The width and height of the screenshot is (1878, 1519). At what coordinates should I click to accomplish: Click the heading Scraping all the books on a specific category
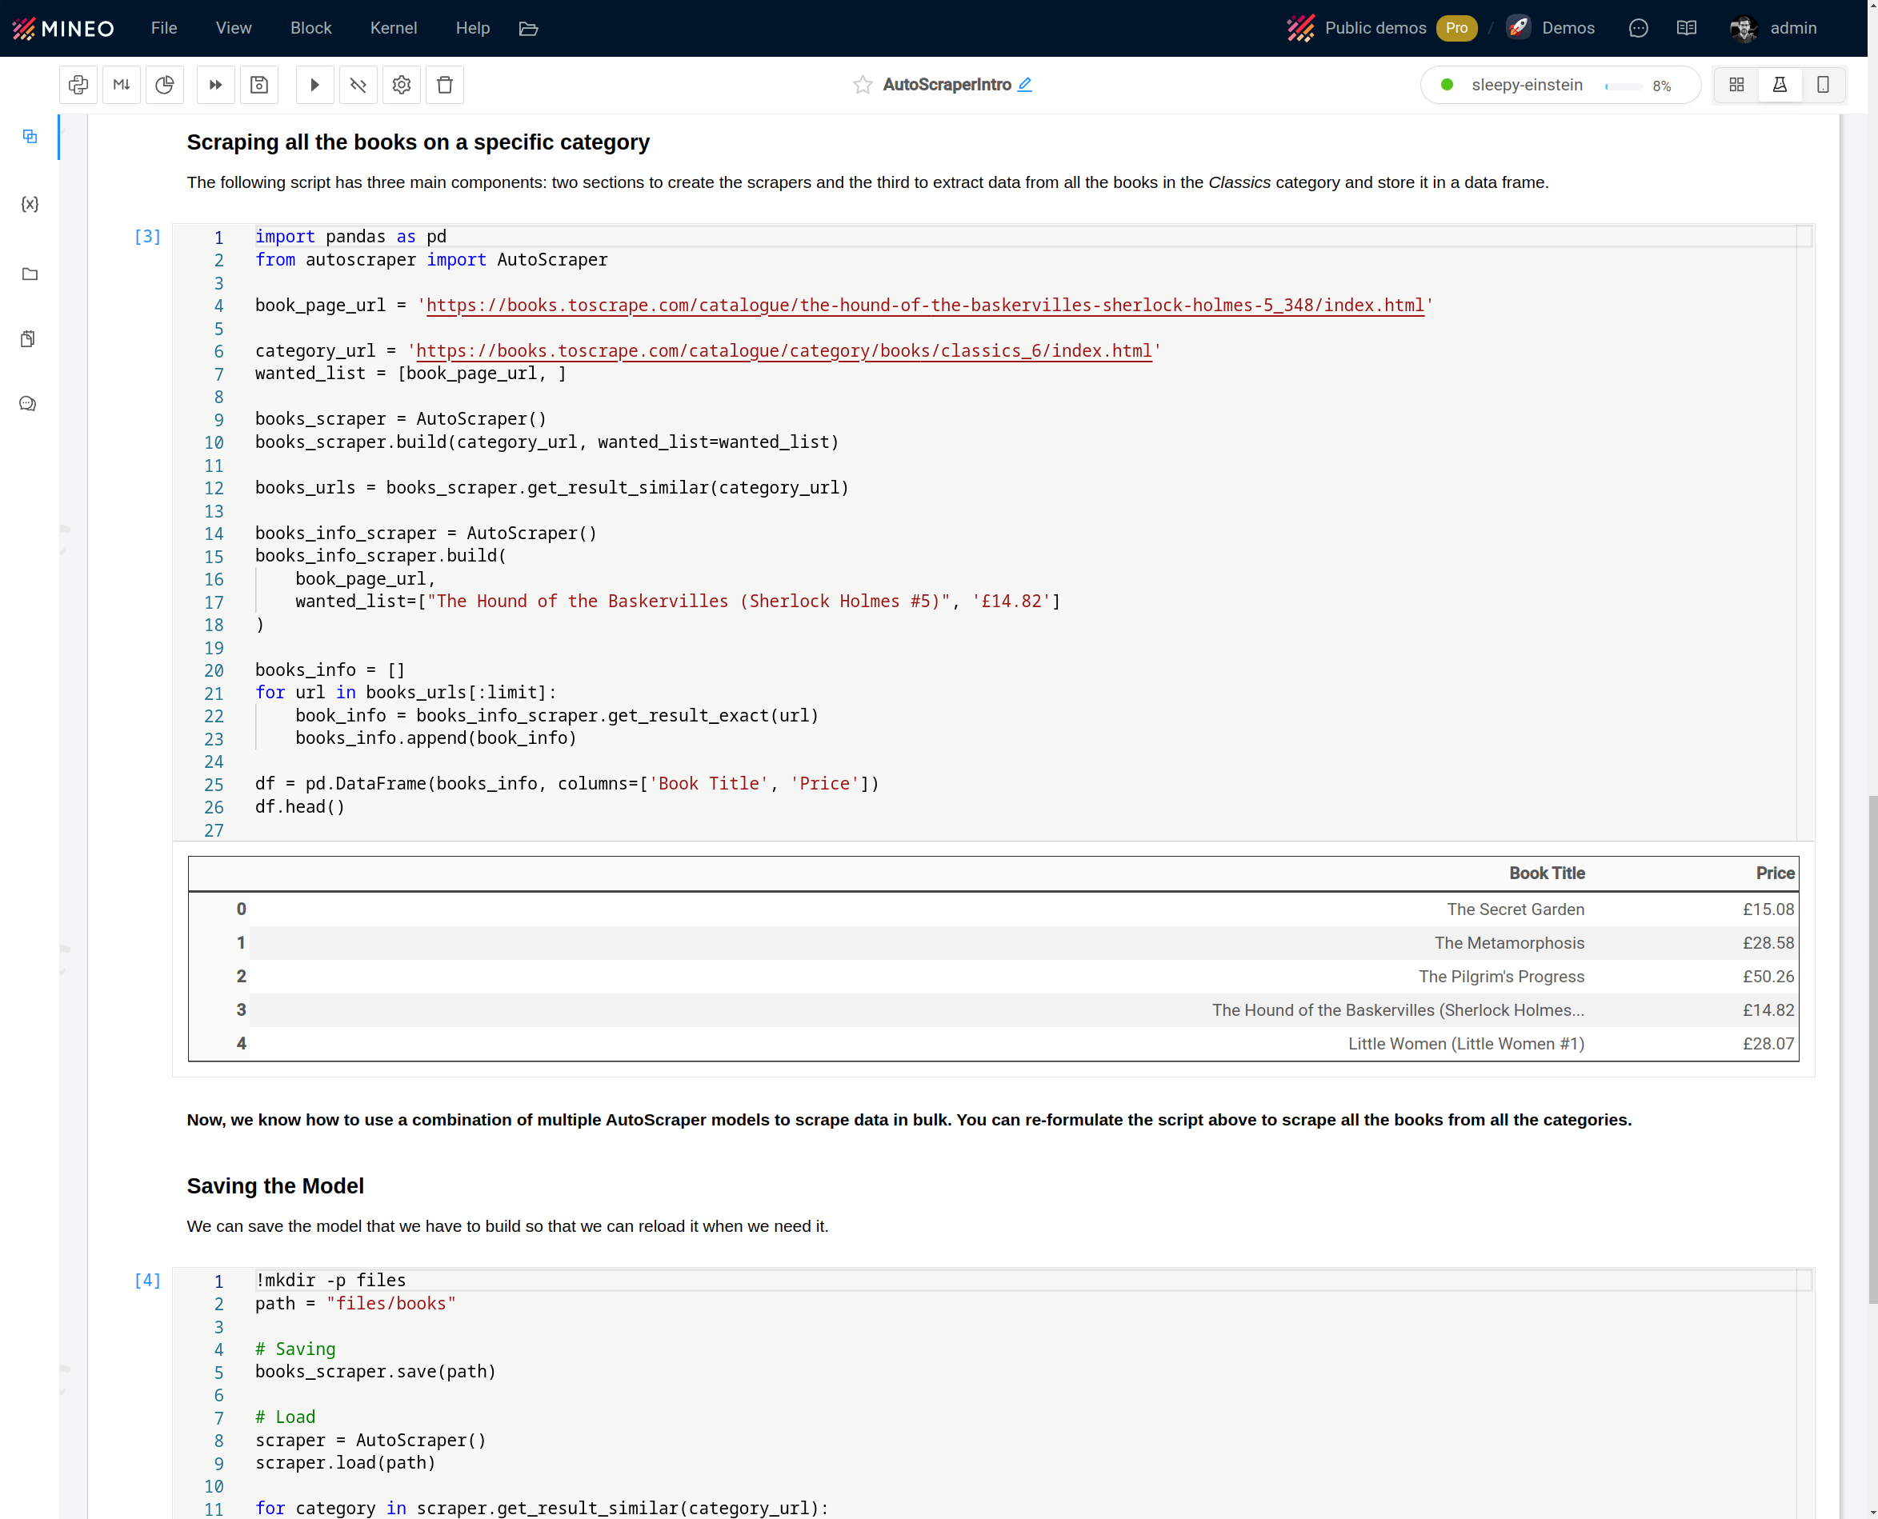click(x=418, y=142)
